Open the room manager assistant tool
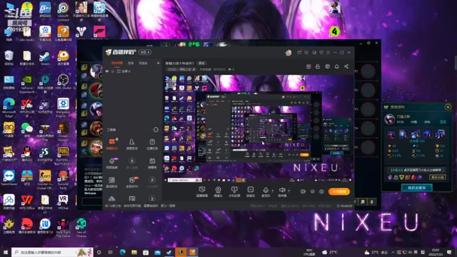 (132, 144)
